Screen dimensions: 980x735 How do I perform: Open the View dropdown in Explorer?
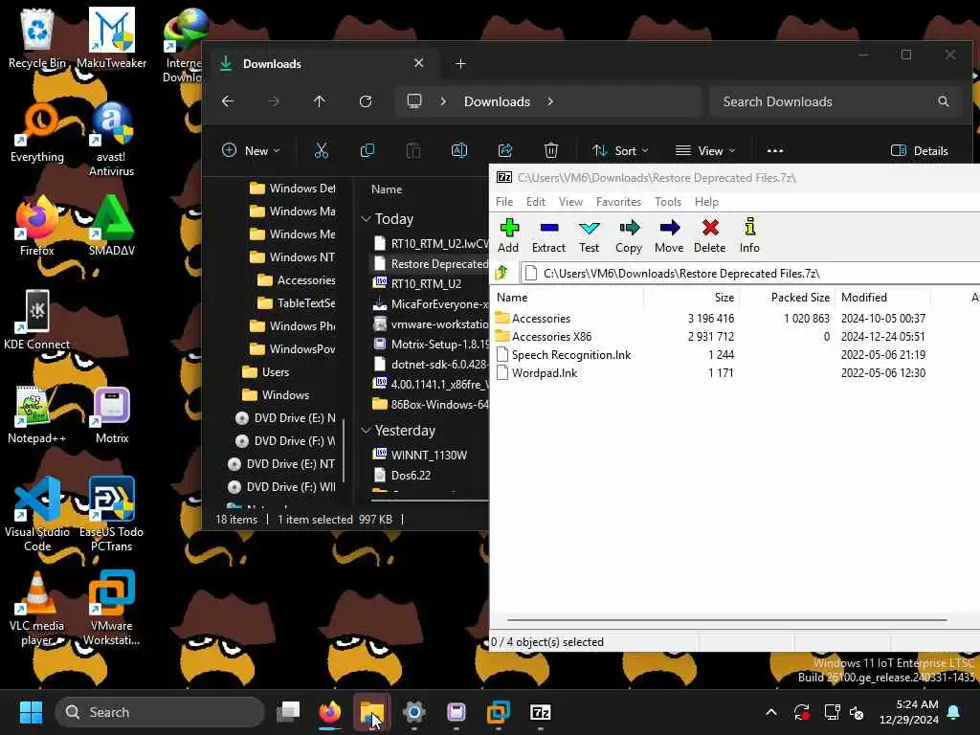[x=705, y=150]
